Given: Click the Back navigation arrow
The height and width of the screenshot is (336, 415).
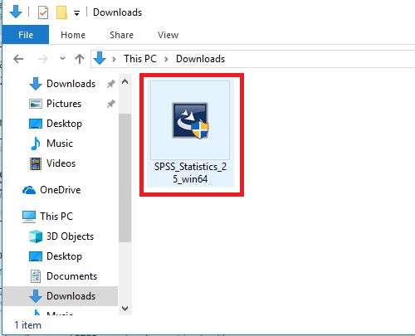Looking at the screenshot, I should 18,59.
